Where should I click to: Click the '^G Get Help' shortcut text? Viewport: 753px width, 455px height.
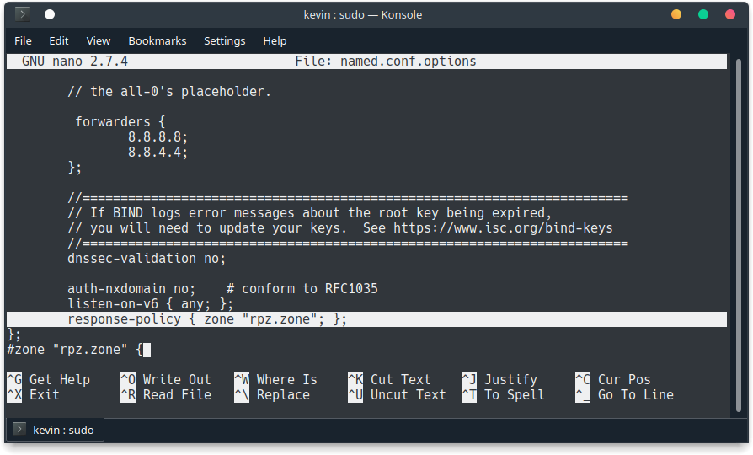(x=49, y=379)
